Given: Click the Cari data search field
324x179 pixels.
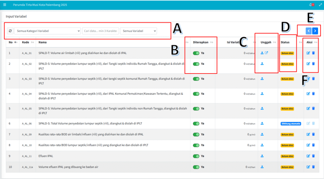Looking at the screenshot, I should (x=100, y=31).
